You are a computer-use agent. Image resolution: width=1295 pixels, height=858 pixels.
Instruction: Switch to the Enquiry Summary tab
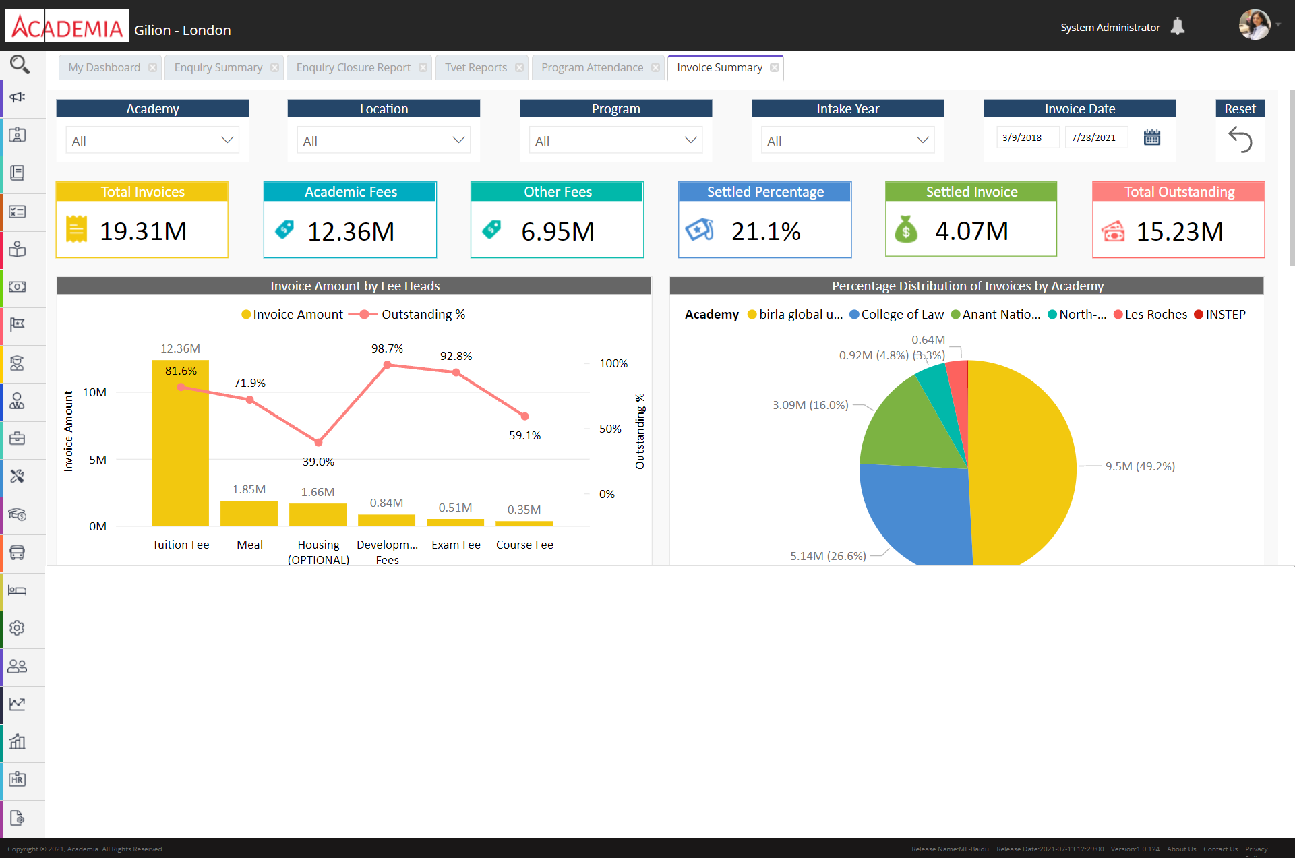pos(218,67)
